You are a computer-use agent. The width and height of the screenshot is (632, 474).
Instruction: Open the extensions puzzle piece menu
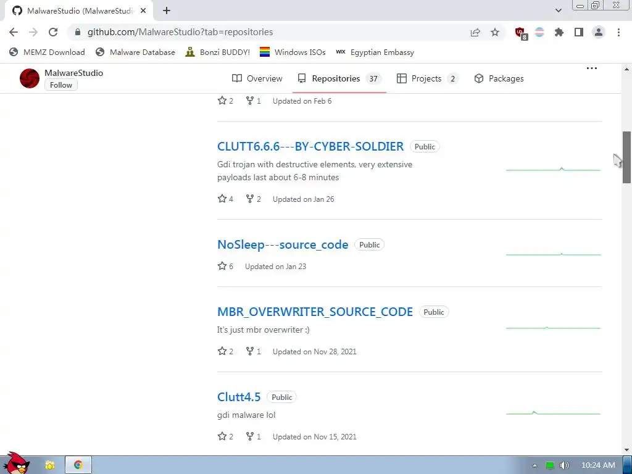click(559, 32)
